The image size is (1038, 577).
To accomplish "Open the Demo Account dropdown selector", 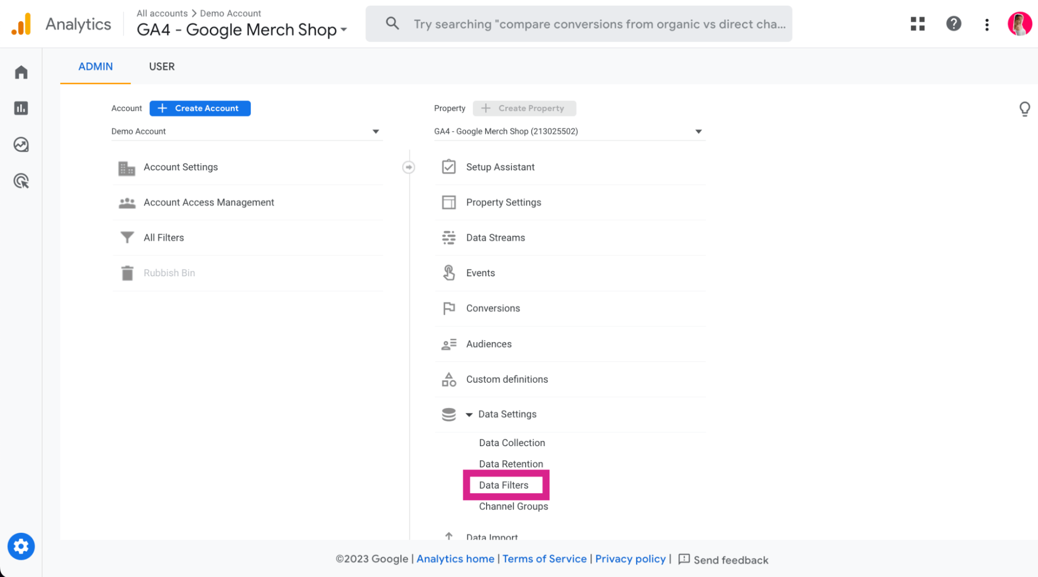I will pyautogui.click(x=245, y=131).
